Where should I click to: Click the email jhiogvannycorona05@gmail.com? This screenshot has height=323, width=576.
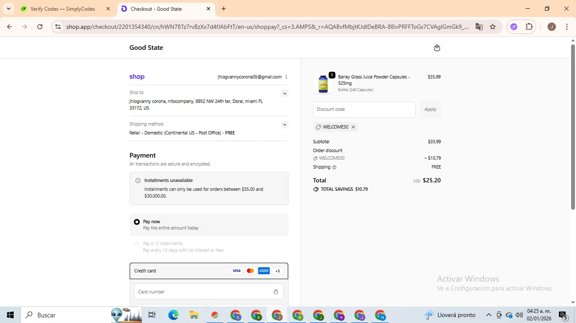point(250,77)
